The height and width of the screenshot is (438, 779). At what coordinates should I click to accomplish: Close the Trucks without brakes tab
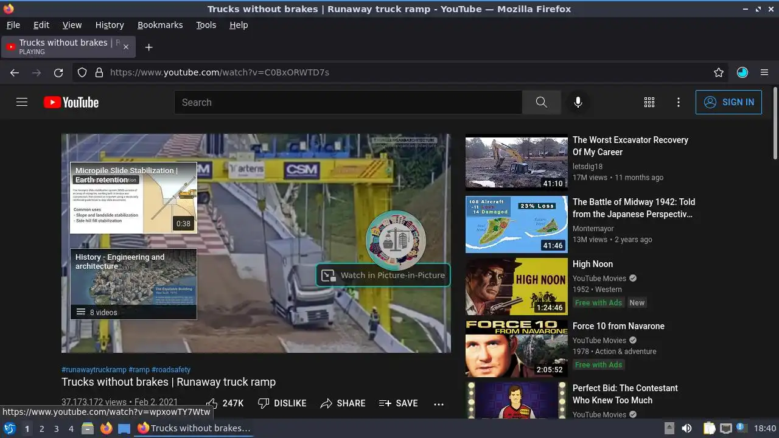[x=127, y=47]
